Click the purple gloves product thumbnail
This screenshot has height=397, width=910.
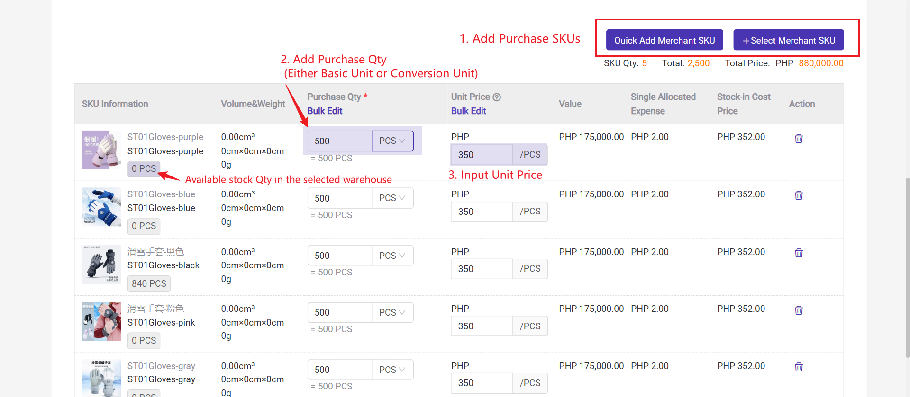[x=101, y=150]
